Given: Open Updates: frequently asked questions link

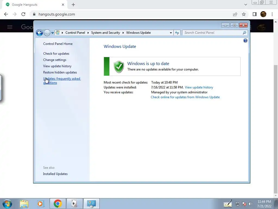Looking at the screenshot, I should [x=62, y=81].
